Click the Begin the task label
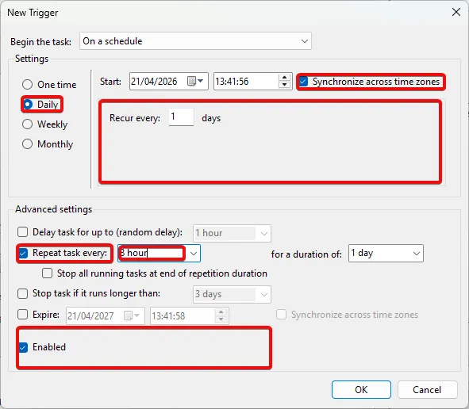The width and height of the screenshot is (469, 409). point(40,42)
